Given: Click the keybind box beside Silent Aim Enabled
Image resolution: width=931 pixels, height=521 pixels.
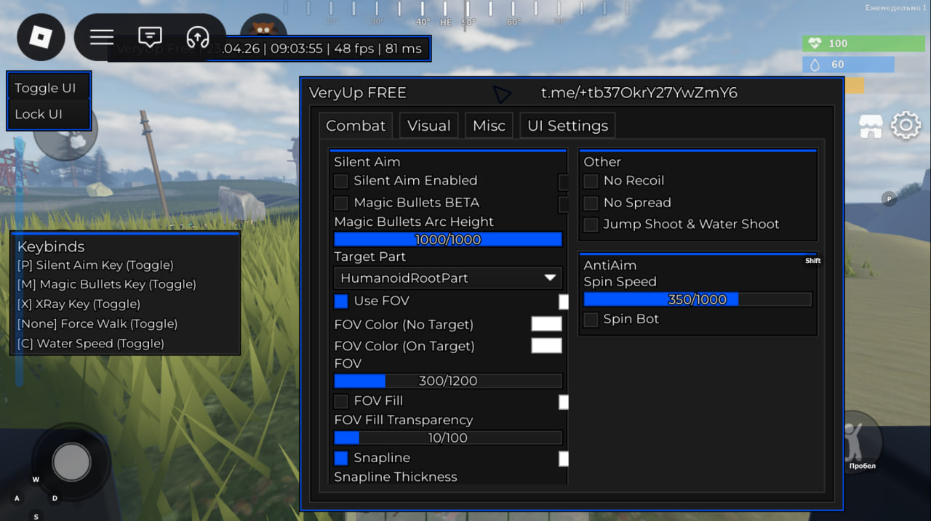Looking at the screenshot, I should [563, 182].
